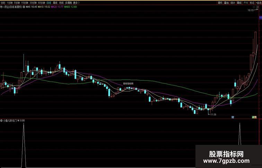Switch to the 周线 weekly chart
Image resolution: width=262 pixels, height=168 pixels.
tap(55, 3)
